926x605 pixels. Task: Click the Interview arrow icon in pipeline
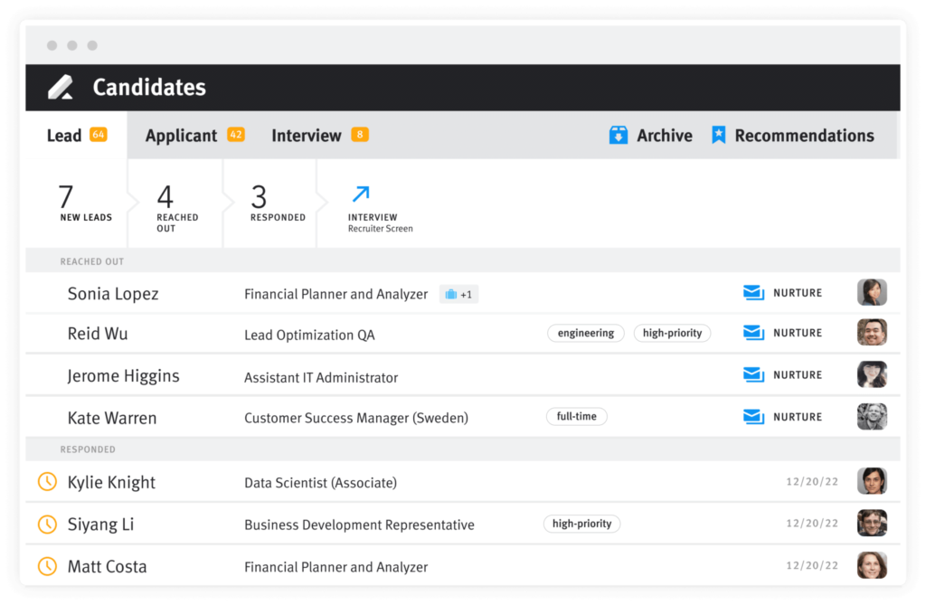[x=361, y=194]
